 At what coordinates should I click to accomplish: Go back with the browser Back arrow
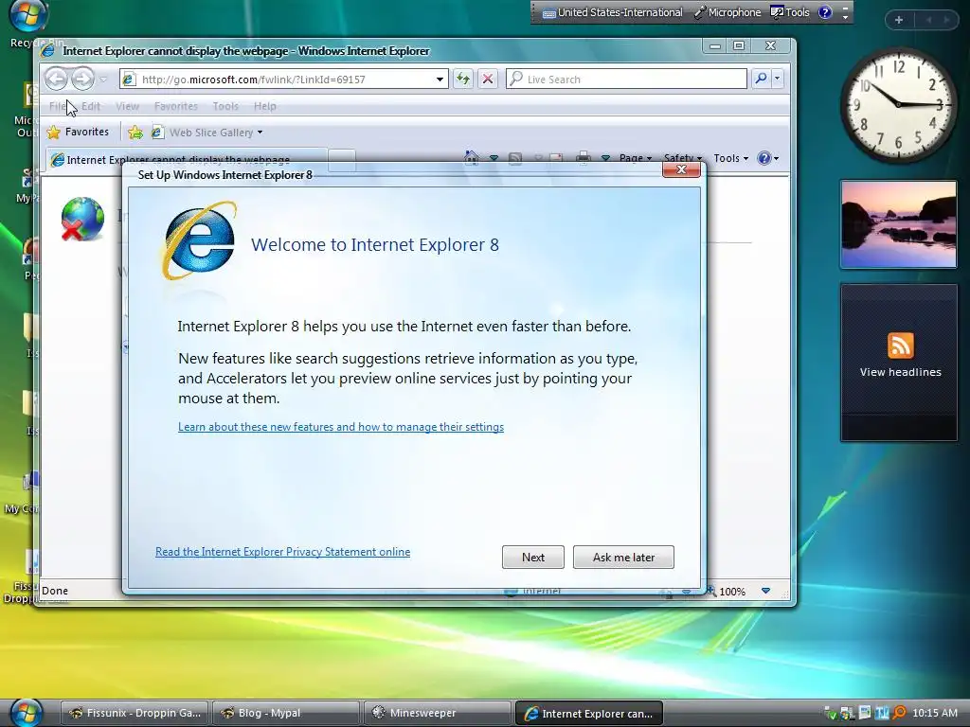[x=56, y=79]
